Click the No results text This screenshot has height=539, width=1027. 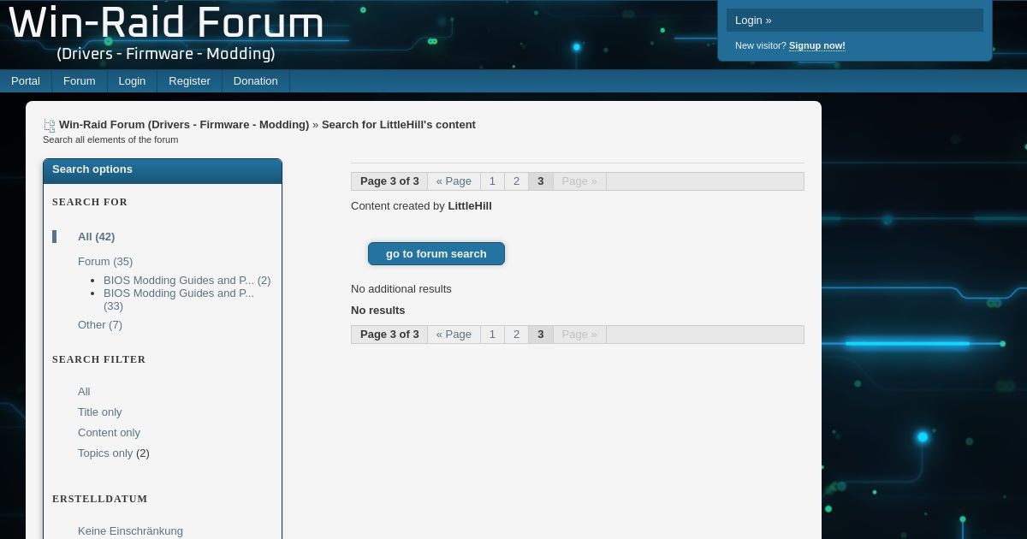pyautogui.click(x=378, y=310)
